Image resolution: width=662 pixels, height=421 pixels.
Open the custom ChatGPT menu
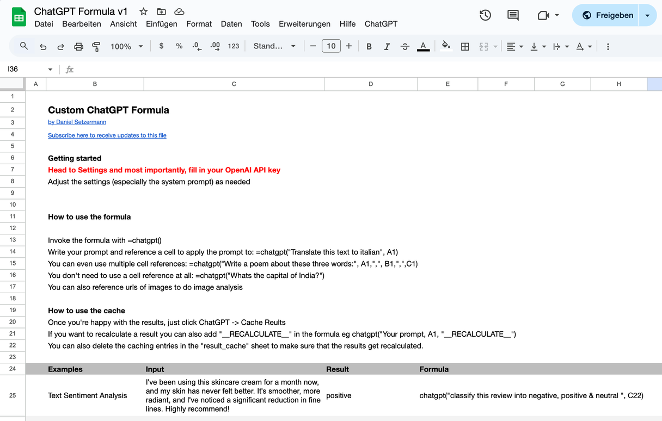[381, 24]
